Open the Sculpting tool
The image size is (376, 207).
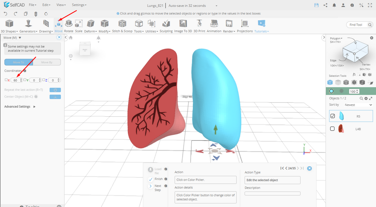coord(166,26)
